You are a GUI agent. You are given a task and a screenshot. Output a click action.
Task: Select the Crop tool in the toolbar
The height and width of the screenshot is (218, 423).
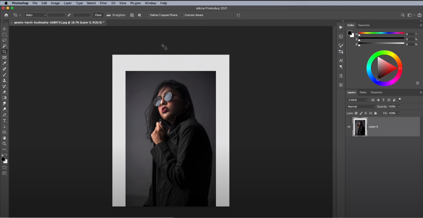(4, 52)
